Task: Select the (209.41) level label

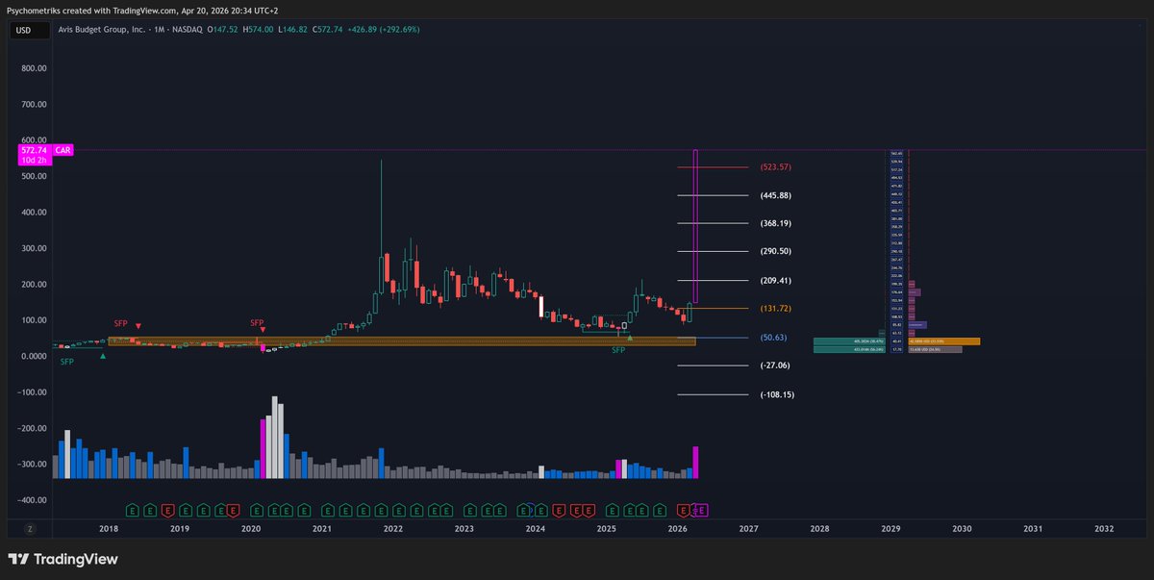Action: click(776, 281)
